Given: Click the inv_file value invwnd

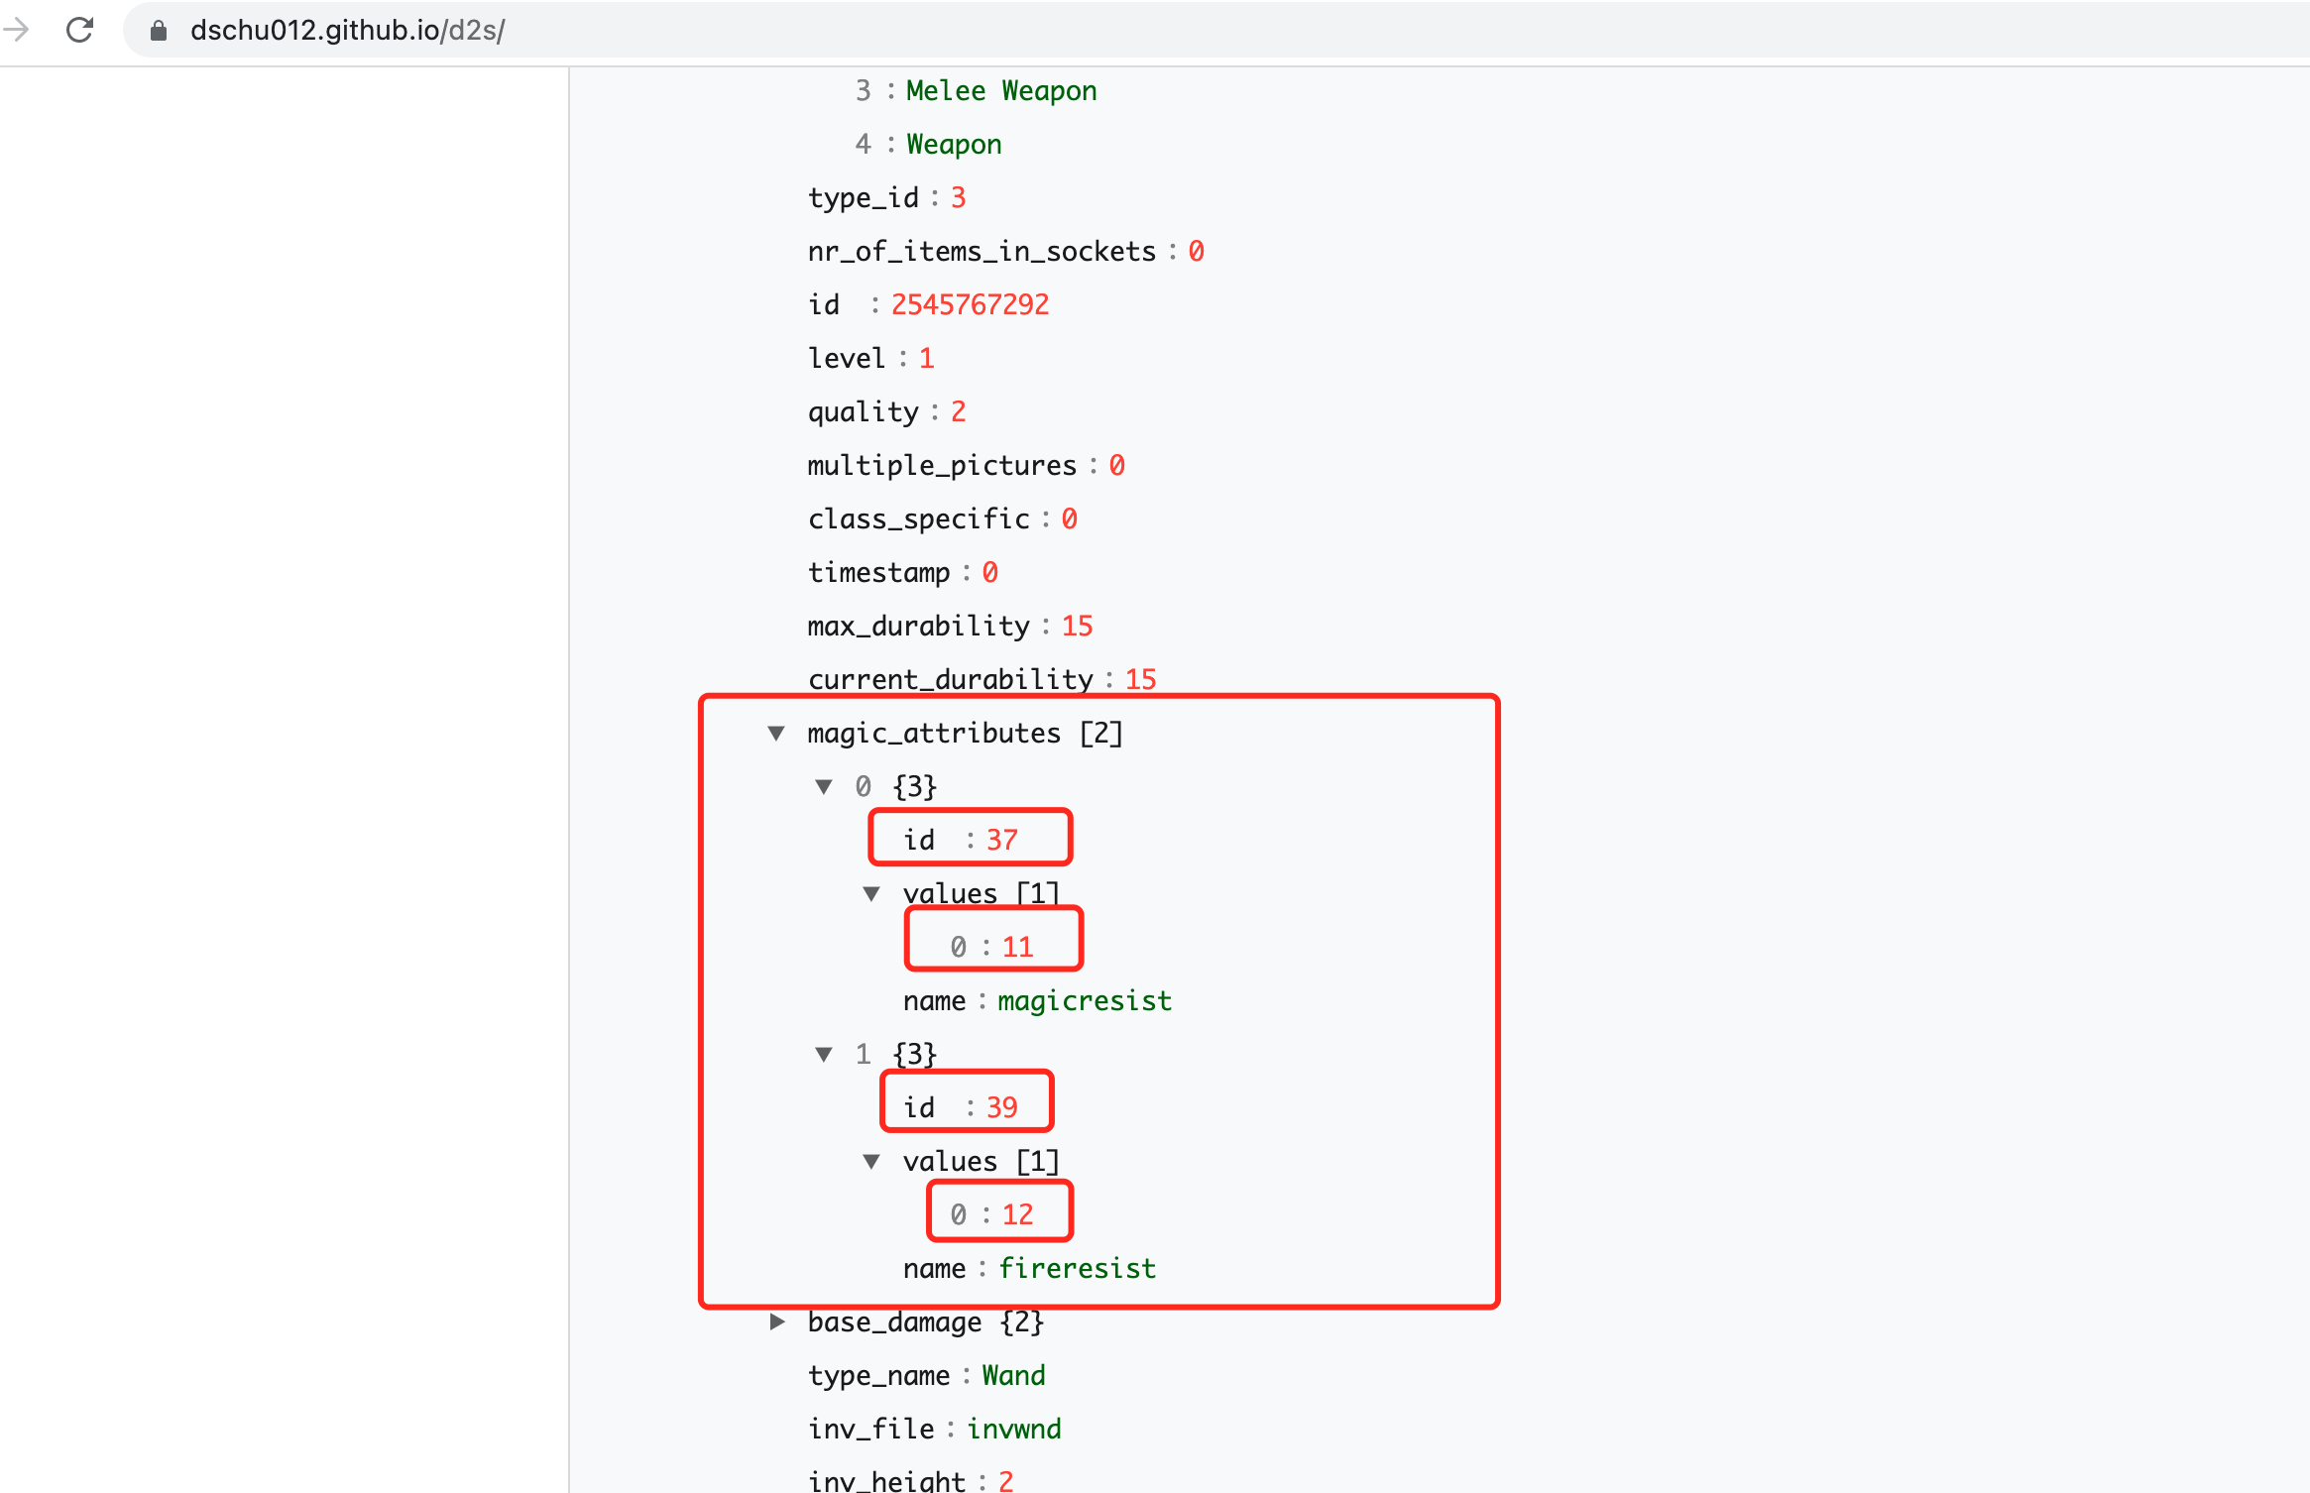Looking at the screenshot, I should [1013, 1430].
